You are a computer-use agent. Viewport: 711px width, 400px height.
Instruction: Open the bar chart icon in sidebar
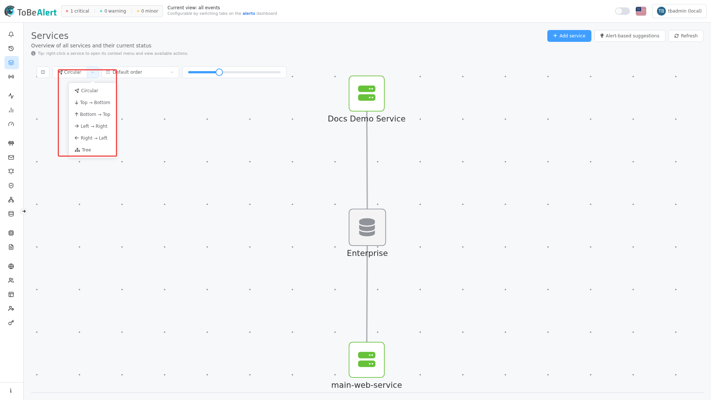(11, 110)
